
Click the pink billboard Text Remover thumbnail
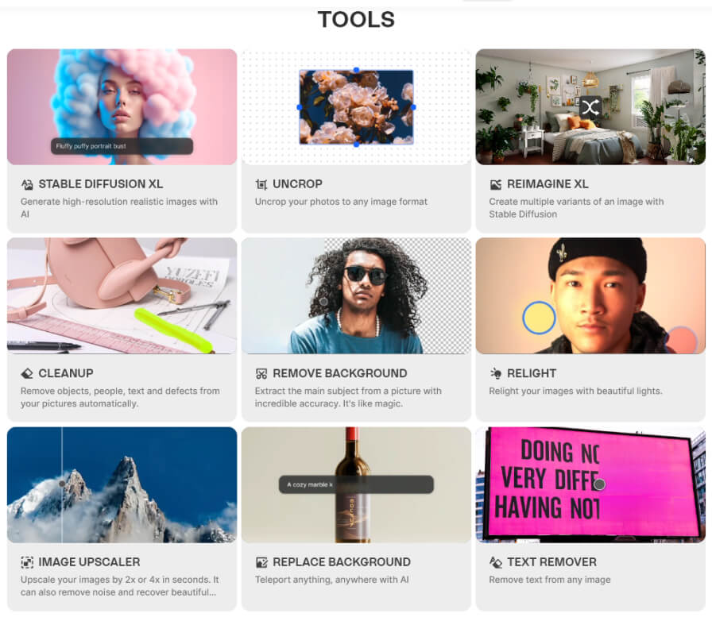coord(590,484)
